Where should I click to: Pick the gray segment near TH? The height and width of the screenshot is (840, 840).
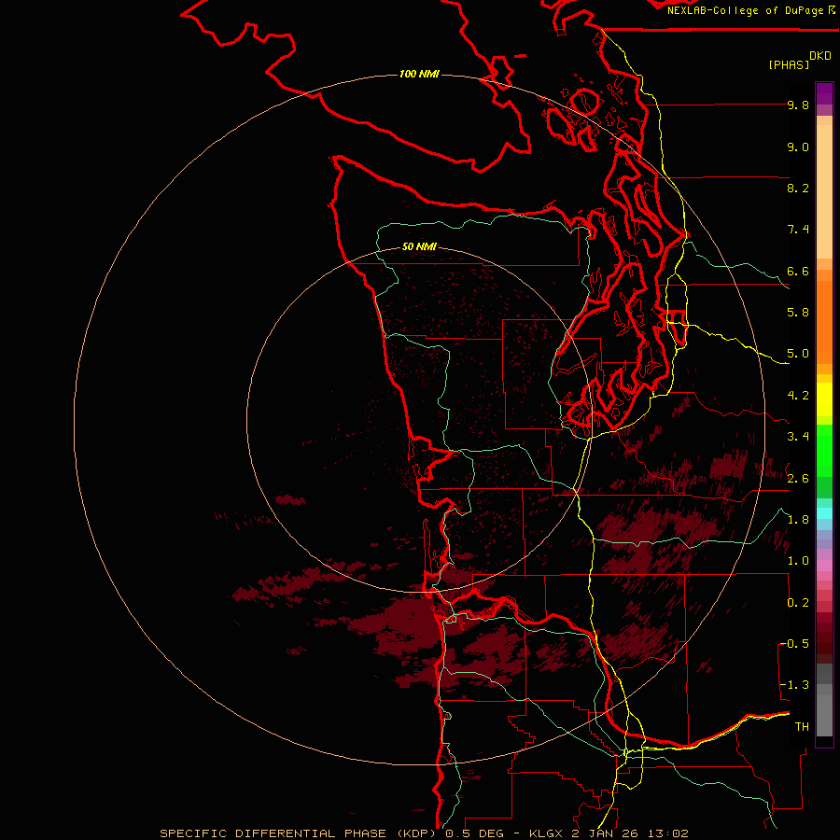pos(824,715)
